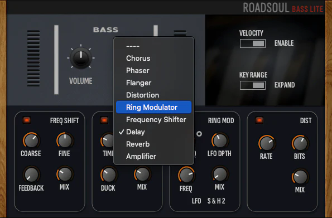Click the DIST module title
This screenshot has height=218, width=332.
point(306,120)
